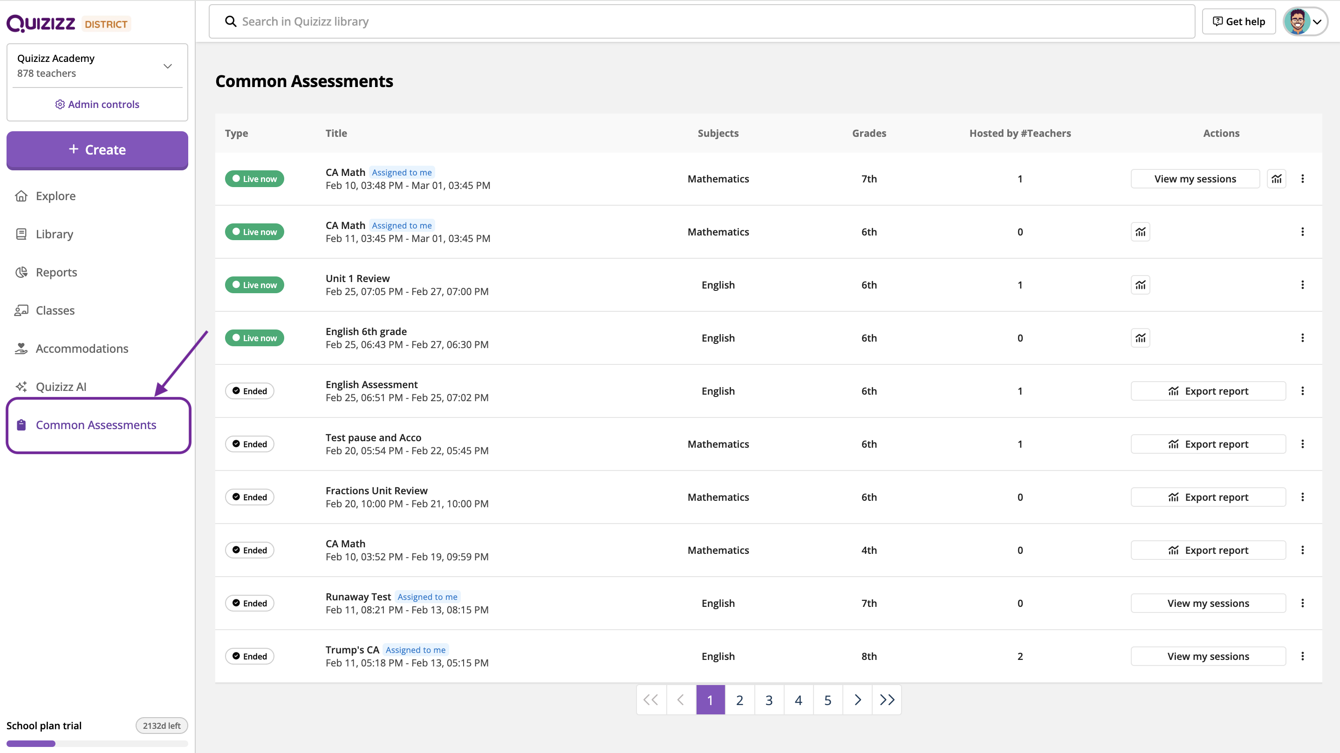Viewport: 1340px width, 753px height.
Task: Open more options for Test pause and Acco
Action: coord(1303,444)
